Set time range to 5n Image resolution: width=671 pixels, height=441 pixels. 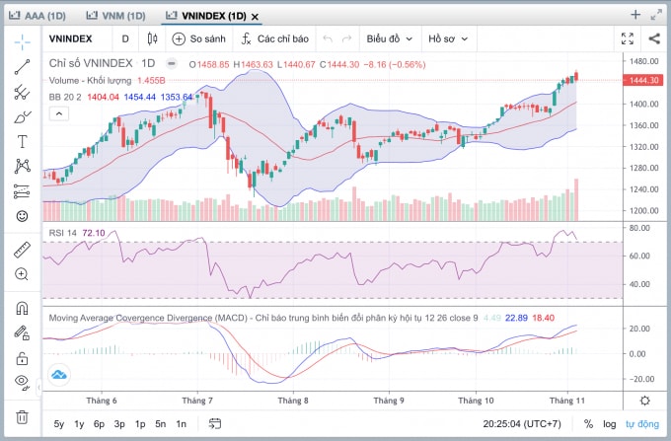(x=161, y=424)
